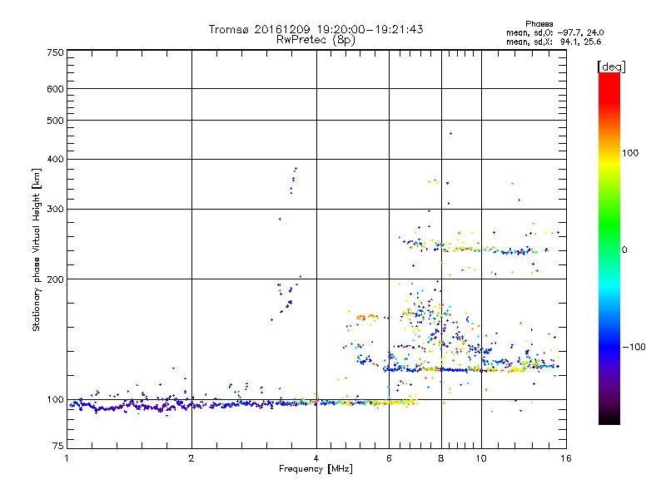Click the y-axis tick label '200'
Screen dimensions: 666x499
click(55, 279)
